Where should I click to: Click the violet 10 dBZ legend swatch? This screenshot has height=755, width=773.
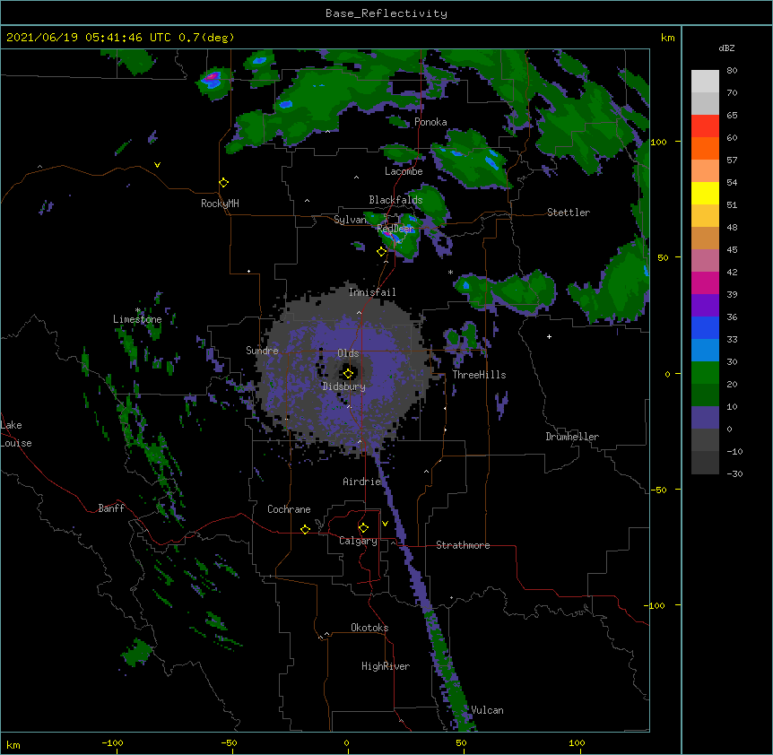tap(705, 418)
